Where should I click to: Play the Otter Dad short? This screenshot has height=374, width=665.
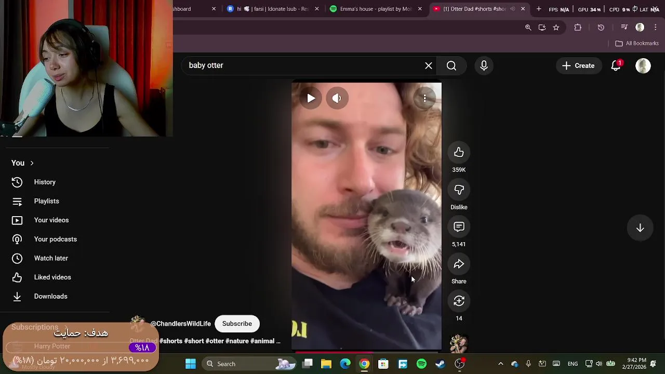pos(311,98)
